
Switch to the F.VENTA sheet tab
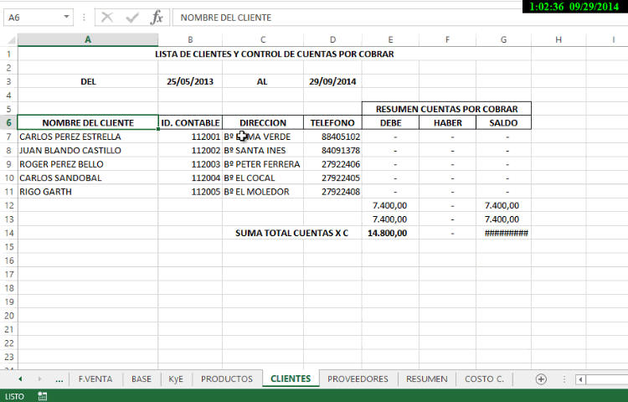[x=95, y=379]
